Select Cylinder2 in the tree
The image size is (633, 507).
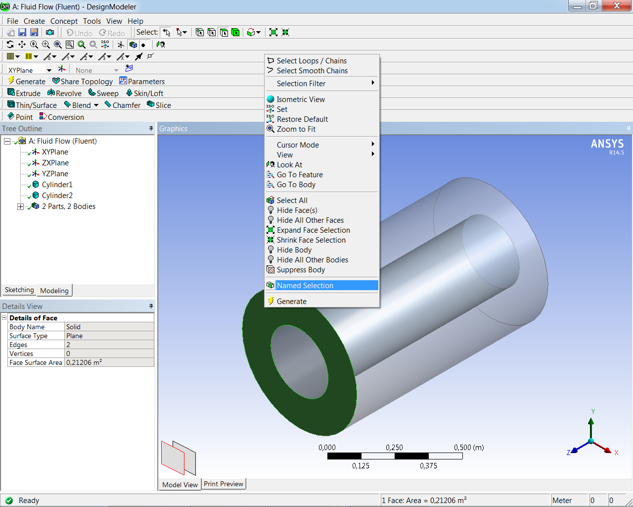coord(57,196)
